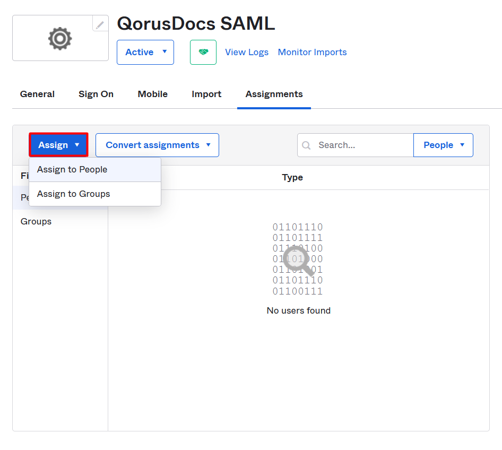502x450 pixels.
Task: Click the green handshake icon button
Action: (x=203, y=52)
